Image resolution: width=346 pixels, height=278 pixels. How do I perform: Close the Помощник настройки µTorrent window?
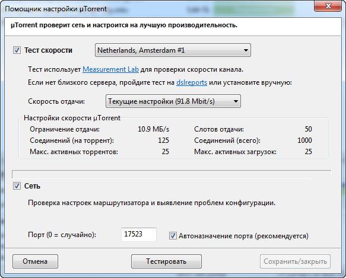coord(328,6)
